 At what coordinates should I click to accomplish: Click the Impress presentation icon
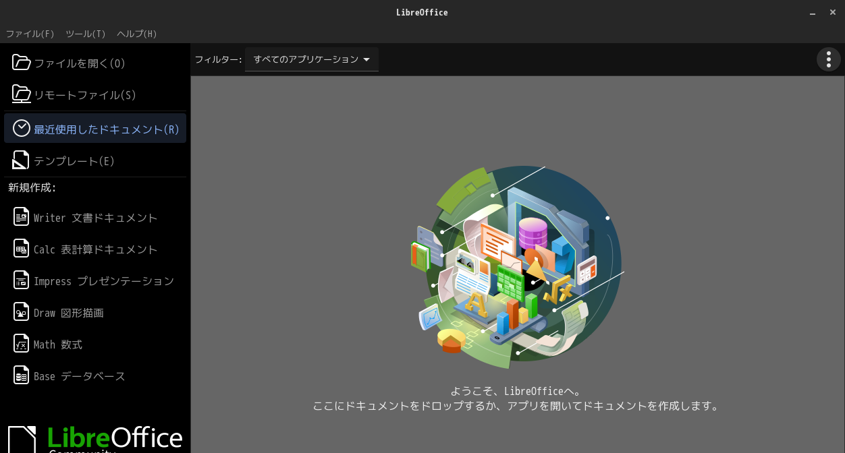click(22, 280)
